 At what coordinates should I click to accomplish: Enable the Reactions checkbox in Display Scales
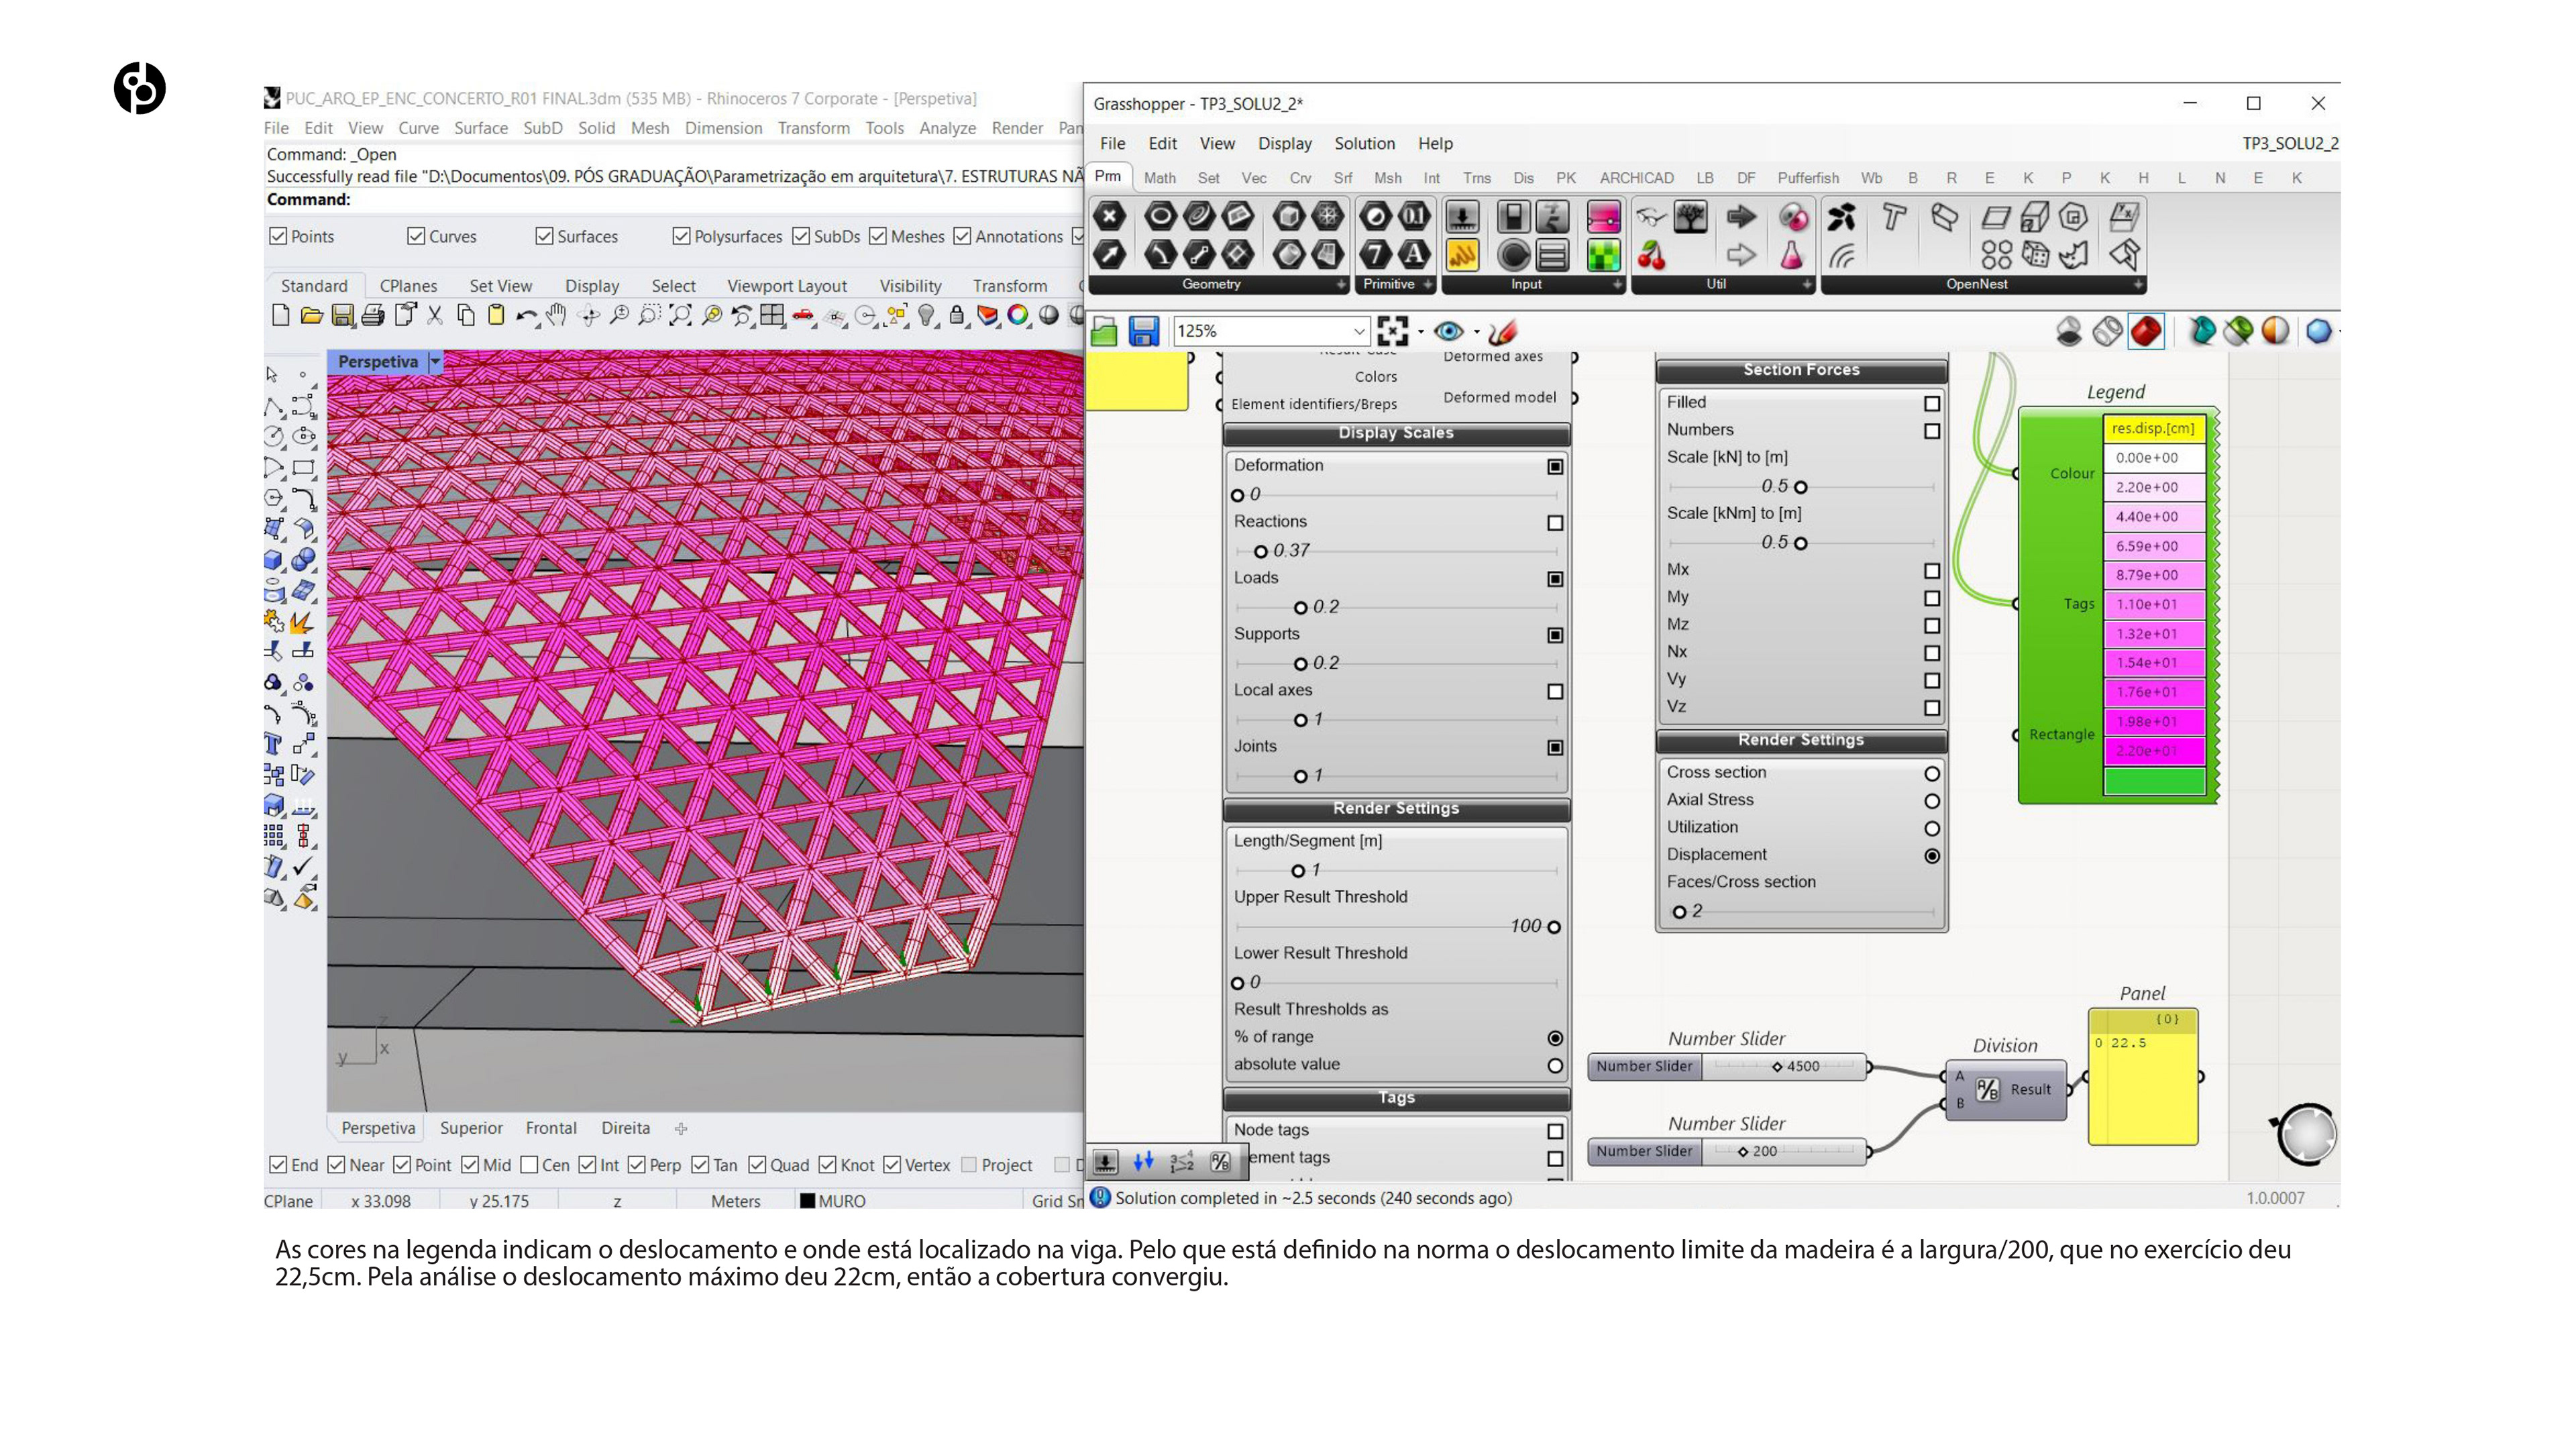[1555, 523]
